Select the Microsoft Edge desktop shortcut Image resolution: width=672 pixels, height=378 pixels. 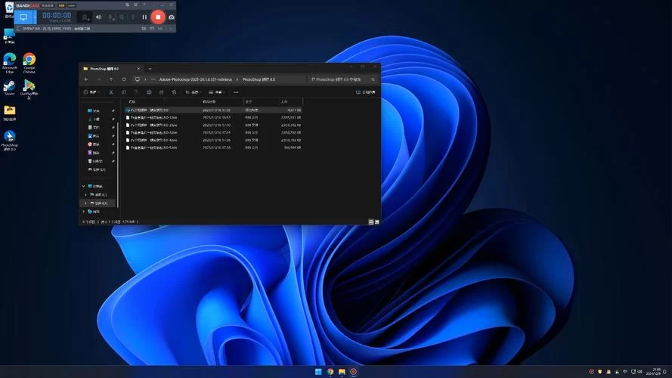(x=9, y=63)
